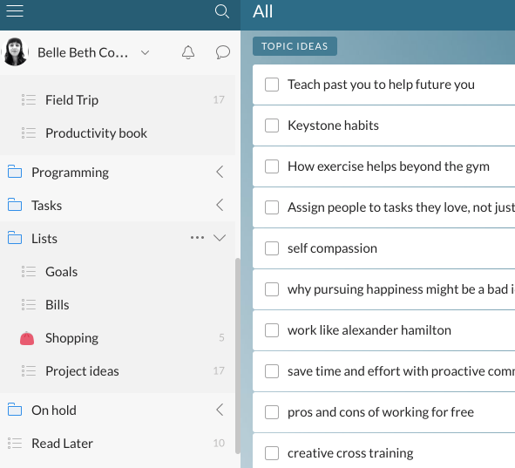515x468 pixels.
Task: Expand the Programming folder chevron
Action: click(220, 172)
